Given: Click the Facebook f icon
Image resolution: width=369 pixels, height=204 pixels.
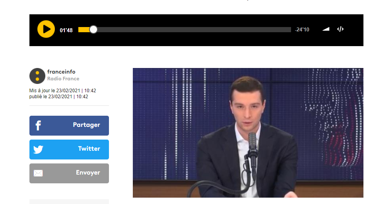Looking at the screenshot, I should (x=38, y=125).
